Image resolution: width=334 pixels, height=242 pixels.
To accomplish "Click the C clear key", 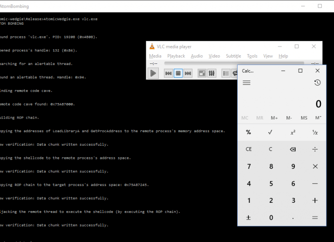I will pos(271,150).
